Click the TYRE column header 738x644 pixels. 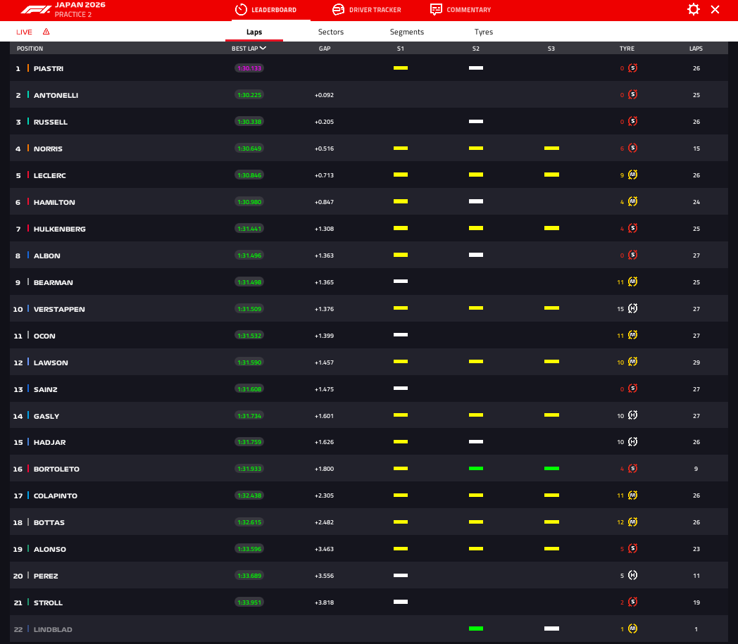(627, 49)
